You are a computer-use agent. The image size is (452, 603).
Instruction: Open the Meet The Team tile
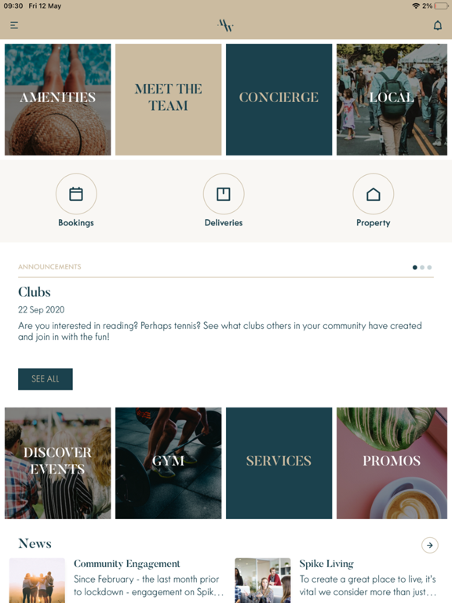169,100
